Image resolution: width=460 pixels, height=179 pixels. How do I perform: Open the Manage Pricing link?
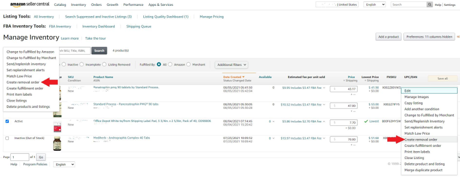coord(211,17)
